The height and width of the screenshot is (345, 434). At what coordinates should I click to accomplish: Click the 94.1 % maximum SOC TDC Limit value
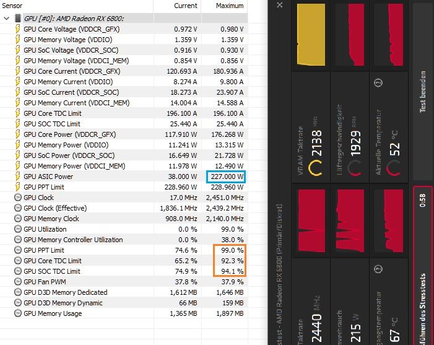click(232, 271)
